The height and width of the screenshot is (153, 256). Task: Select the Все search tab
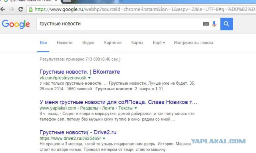(43, 43)
